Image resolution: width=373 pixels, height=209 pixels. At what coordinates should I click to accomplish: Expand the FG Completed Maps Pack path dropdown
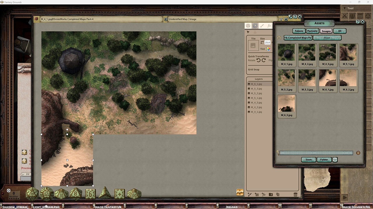298,38
